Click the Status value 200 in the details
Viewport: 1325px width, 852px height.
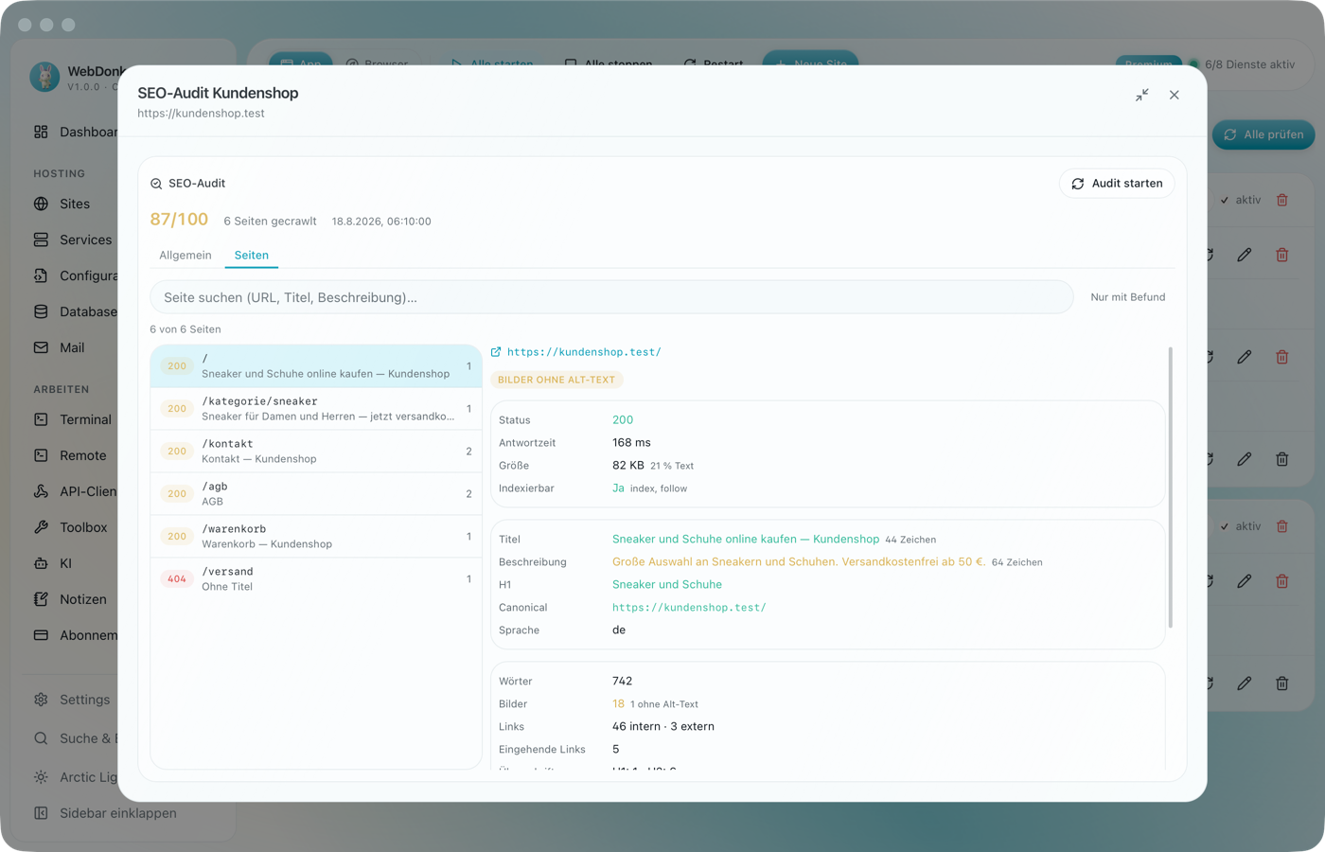point(623,420)
